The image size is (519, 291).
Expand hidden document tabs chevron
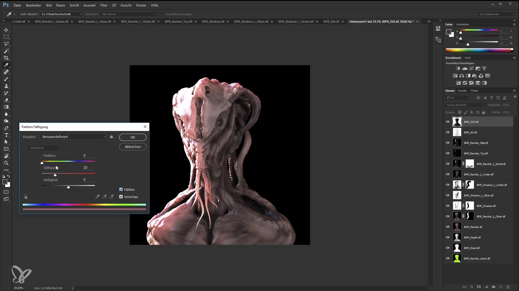click(429, 22)
